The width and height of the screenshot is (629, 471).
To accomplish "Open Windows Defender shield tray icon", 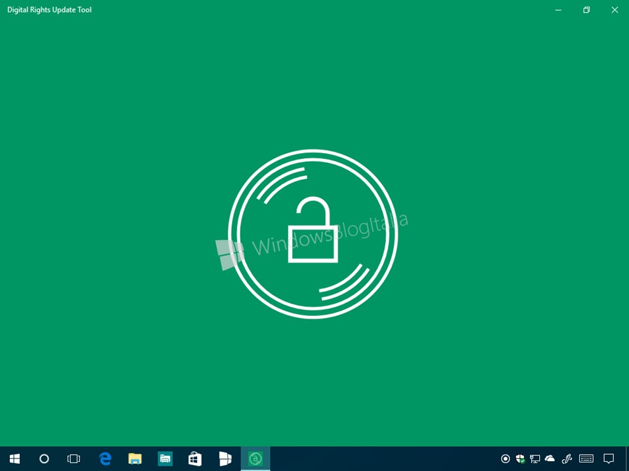I will point(520,459).
